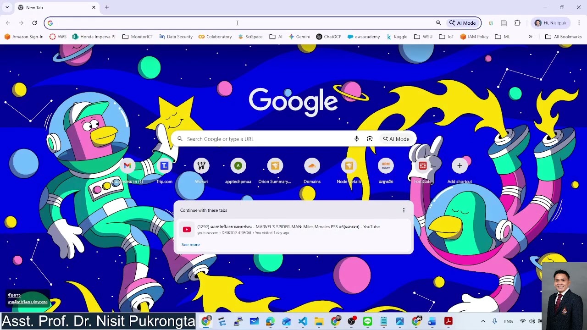Open the tab search dropdown

click(7, 7)
